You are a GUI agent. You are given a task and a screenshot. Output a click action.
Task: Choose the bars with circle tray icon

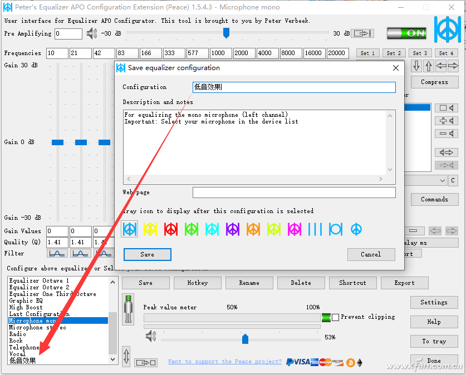point(336,229)
